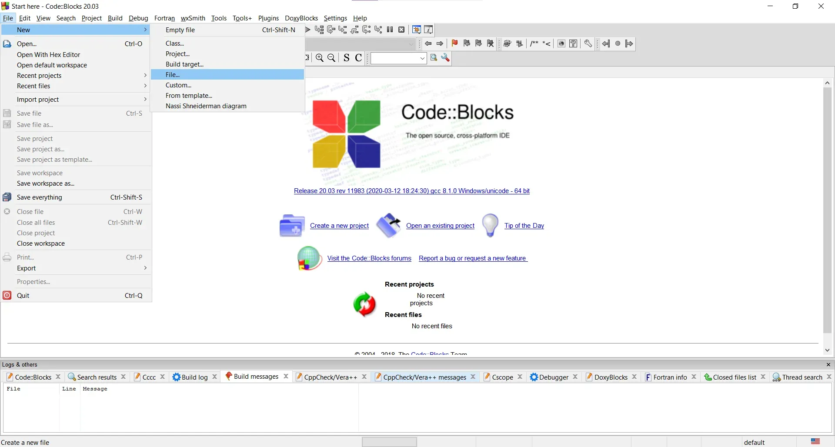Image resolution: width=835 pixels, height=447 pixels.
Task: Click the S toolbar button
Action: [347, 58]
